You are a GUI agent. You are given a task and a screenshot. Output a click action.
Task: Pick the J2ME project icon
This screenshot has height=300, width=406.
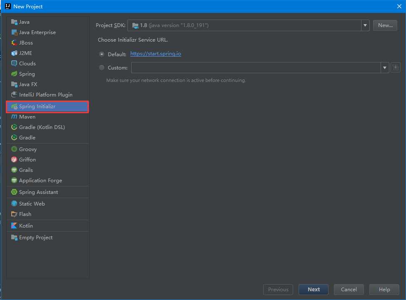(x=14, y=53)
